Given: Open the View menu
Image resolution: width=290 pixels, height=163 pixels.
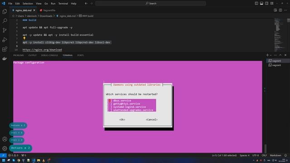Looking at the screenshot, I should [x=39, y=4].
